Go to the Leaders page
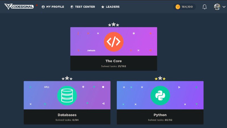The width and height of the screenshot is (227, 128). click(x=110, y=7)
